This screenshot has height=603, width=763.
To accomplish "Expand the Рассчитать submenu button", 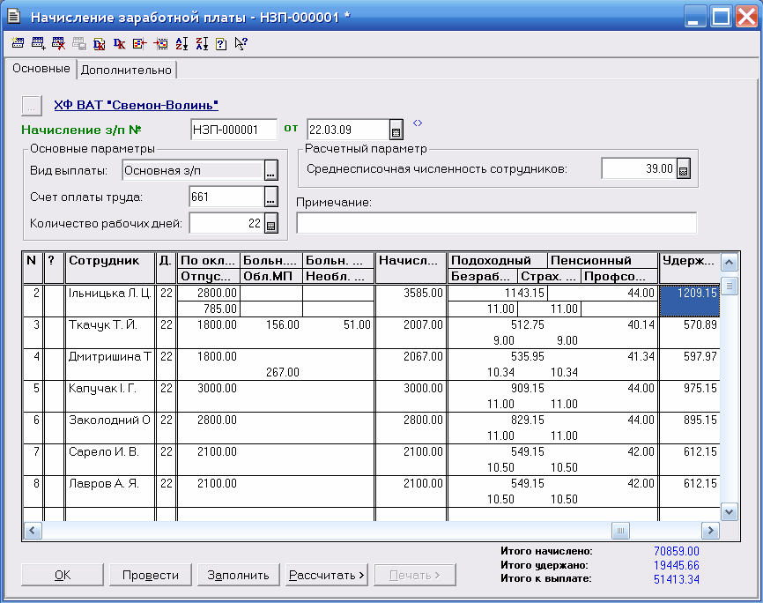I will [327, 575].
